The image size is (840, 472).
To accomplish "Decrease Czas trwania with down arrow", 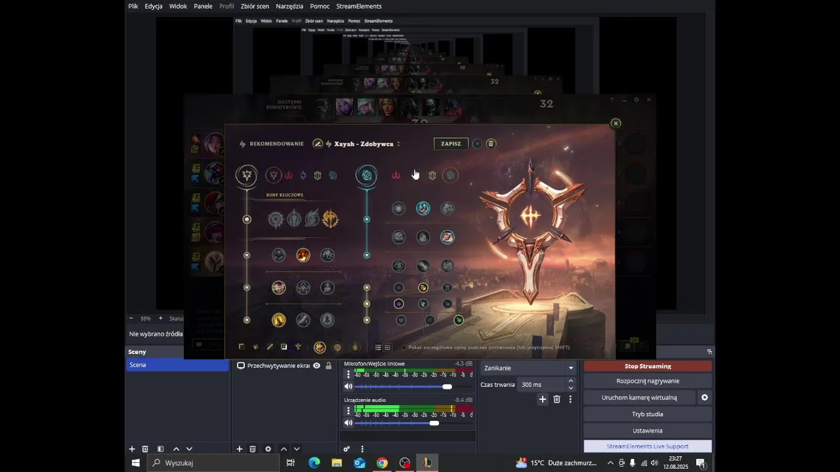I will pos(570,388).
